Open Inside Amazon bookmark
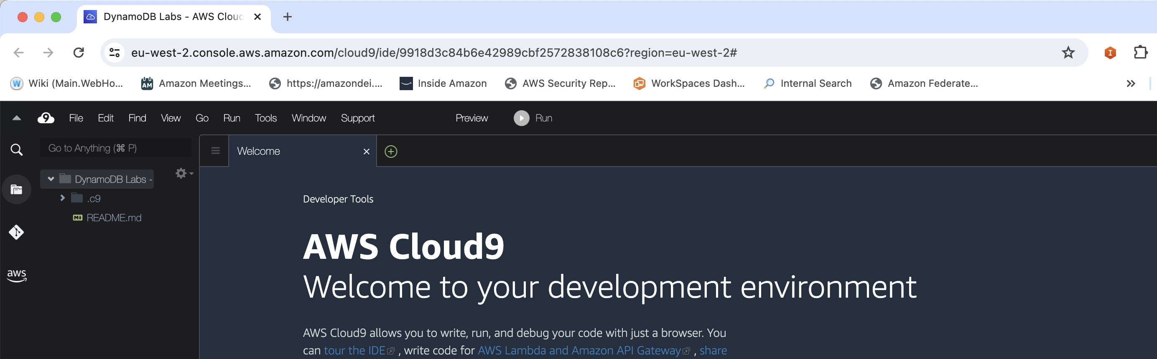 pyautogui.click(x=443, y=83)
